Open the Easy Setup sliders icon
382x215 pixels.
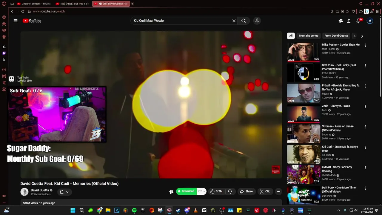coord(378,11)
